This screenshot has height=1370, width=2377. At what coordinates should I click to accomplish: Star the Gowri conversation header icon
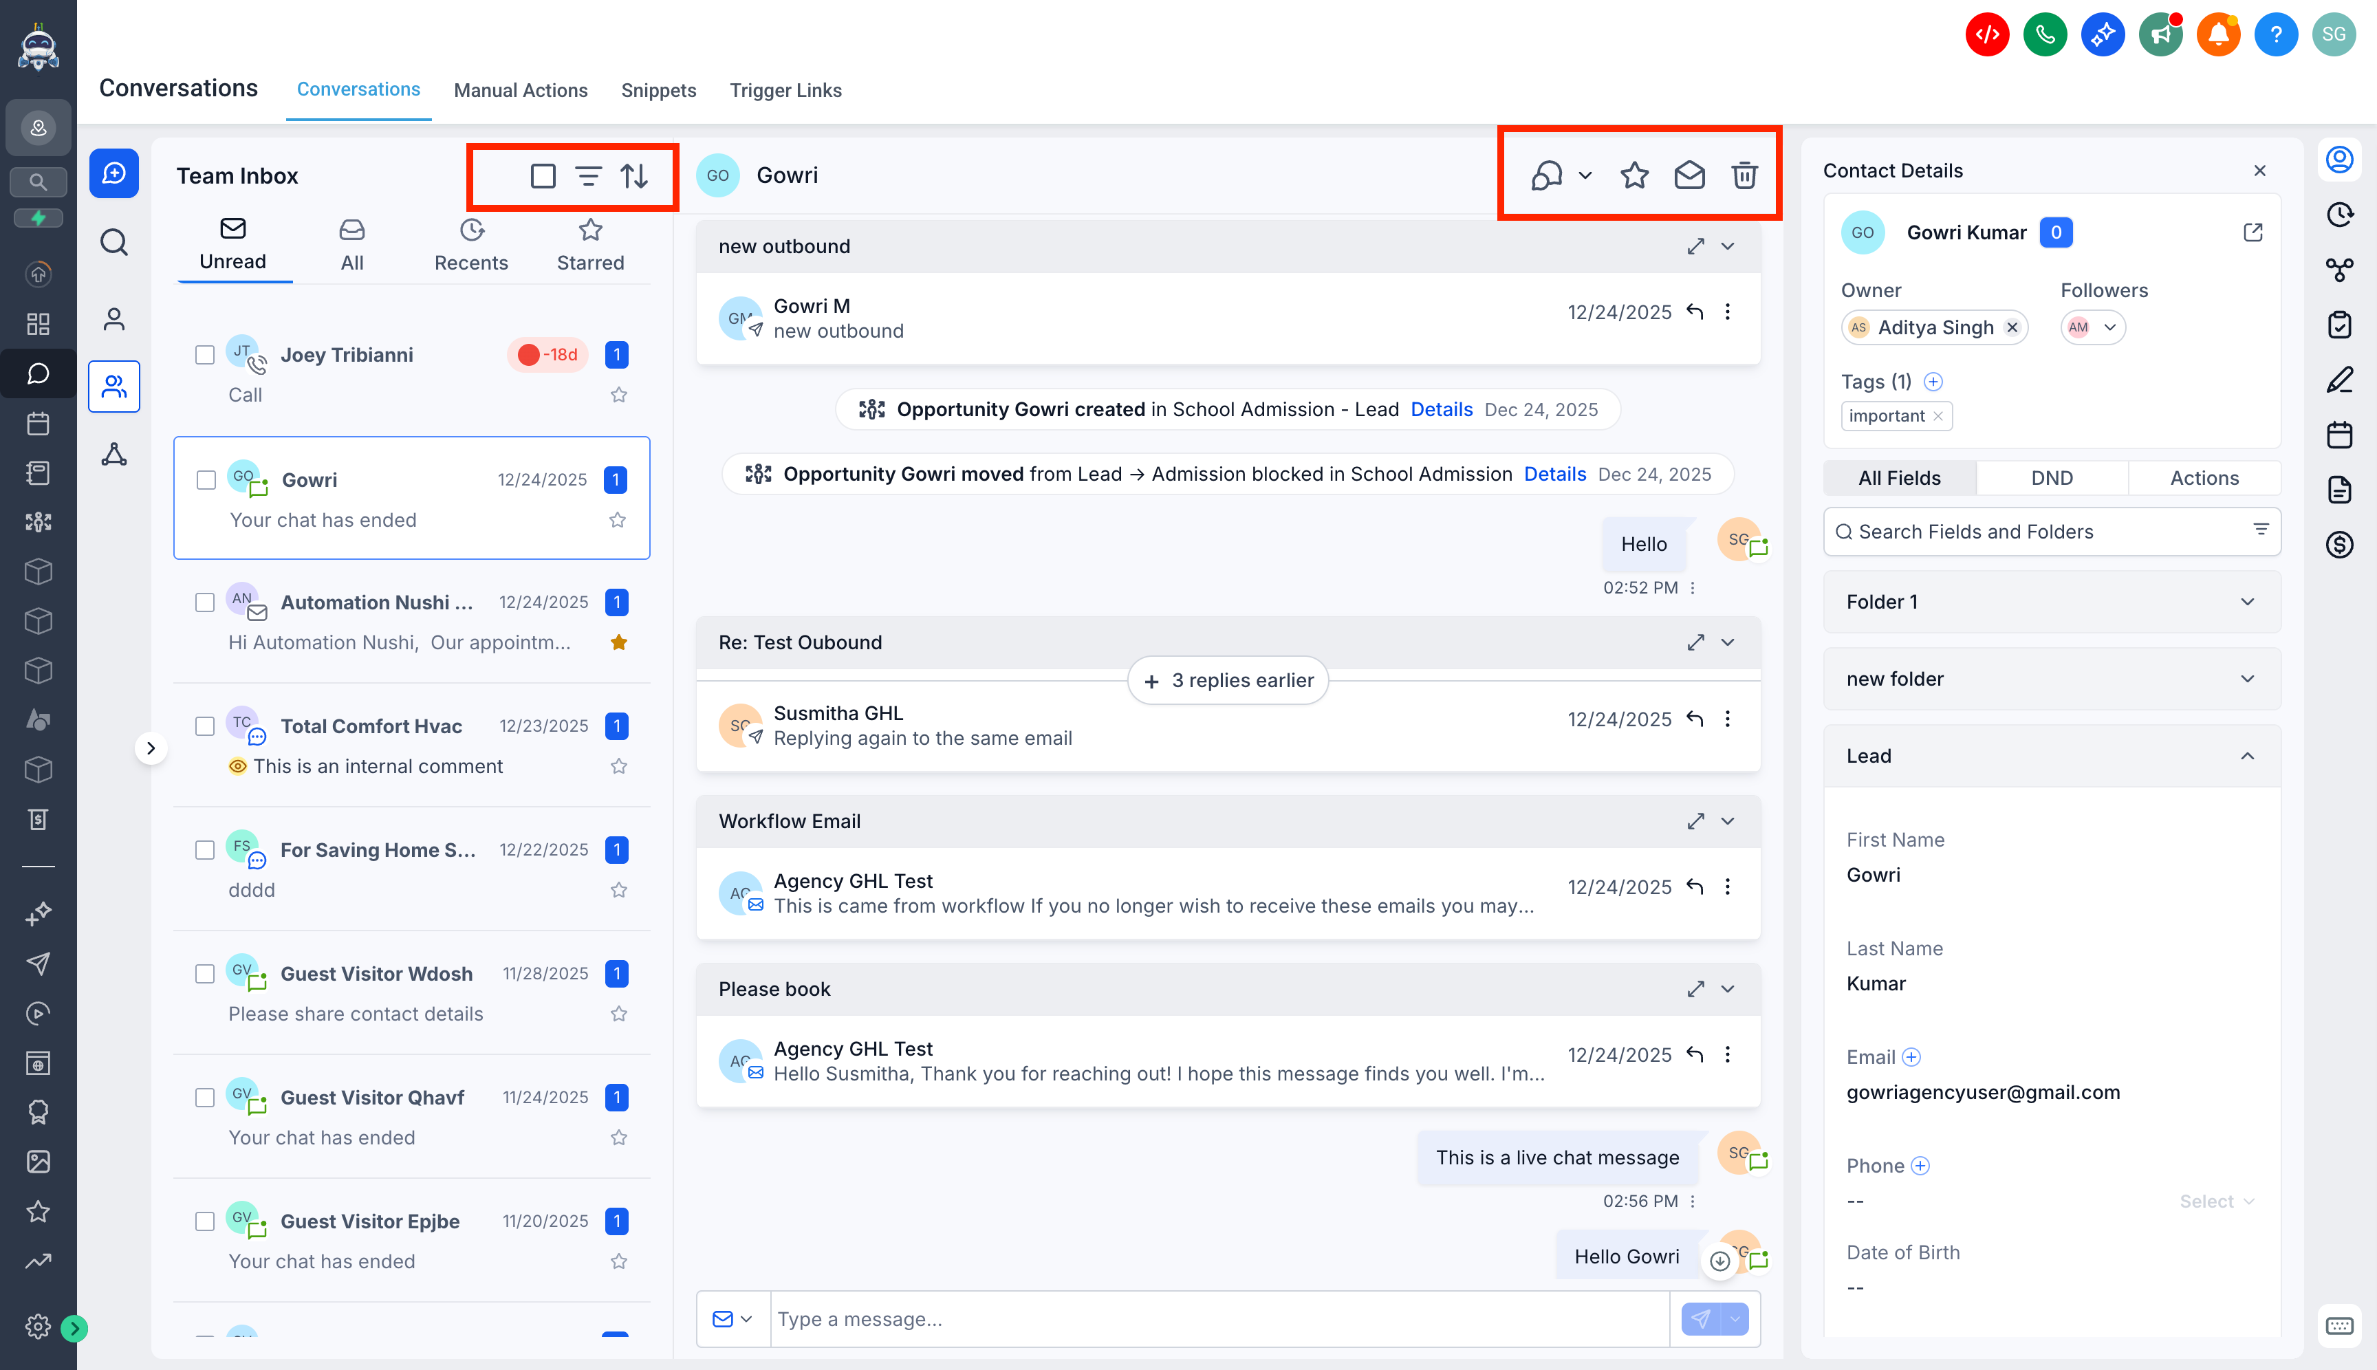1633,175
